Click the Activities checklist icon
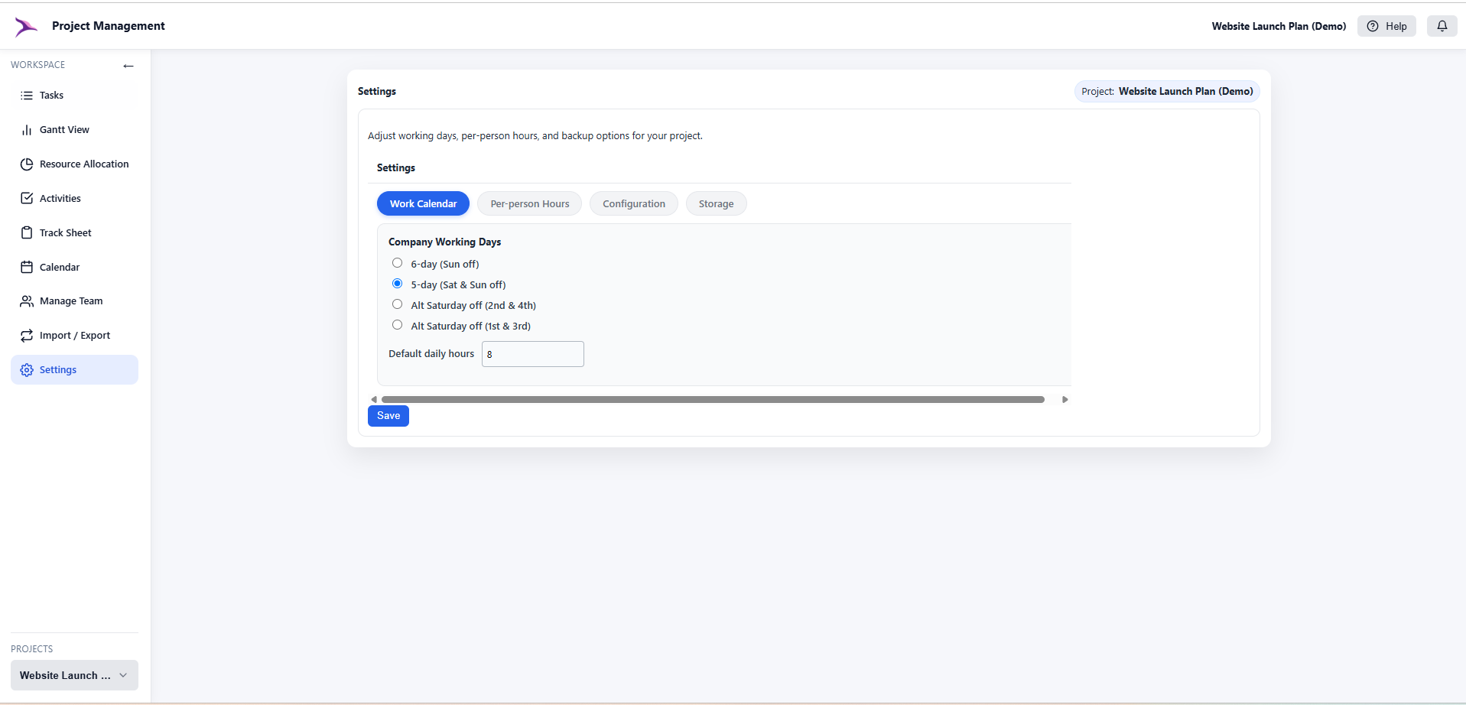The height and width of the screenshot is (705, 1466). [26, 198]
